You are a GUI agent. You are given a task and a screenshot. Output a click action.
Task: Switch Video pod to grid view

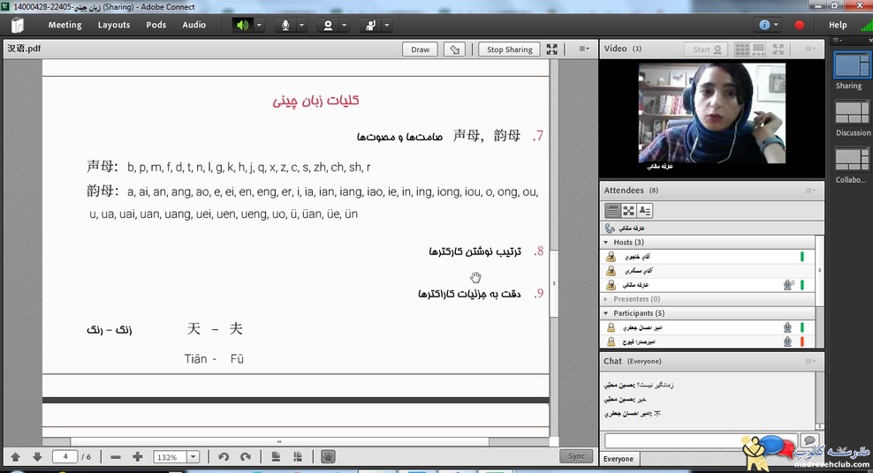click(x=742, y=49)
